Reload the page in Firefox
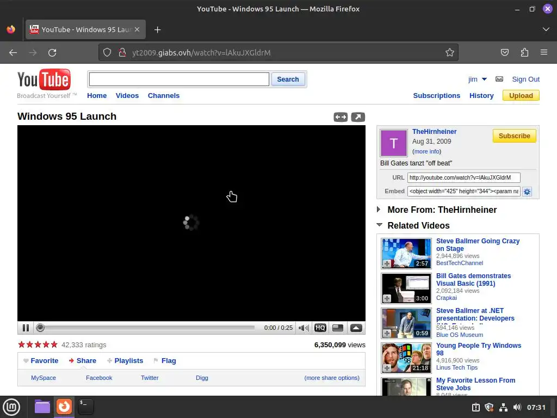The image size is (557, 418). click(52, 53)
